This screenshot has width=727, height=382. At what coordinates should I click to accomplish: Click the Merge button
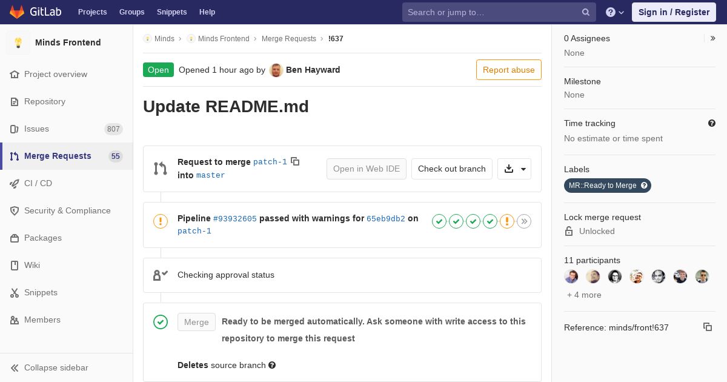coord(196,322)
